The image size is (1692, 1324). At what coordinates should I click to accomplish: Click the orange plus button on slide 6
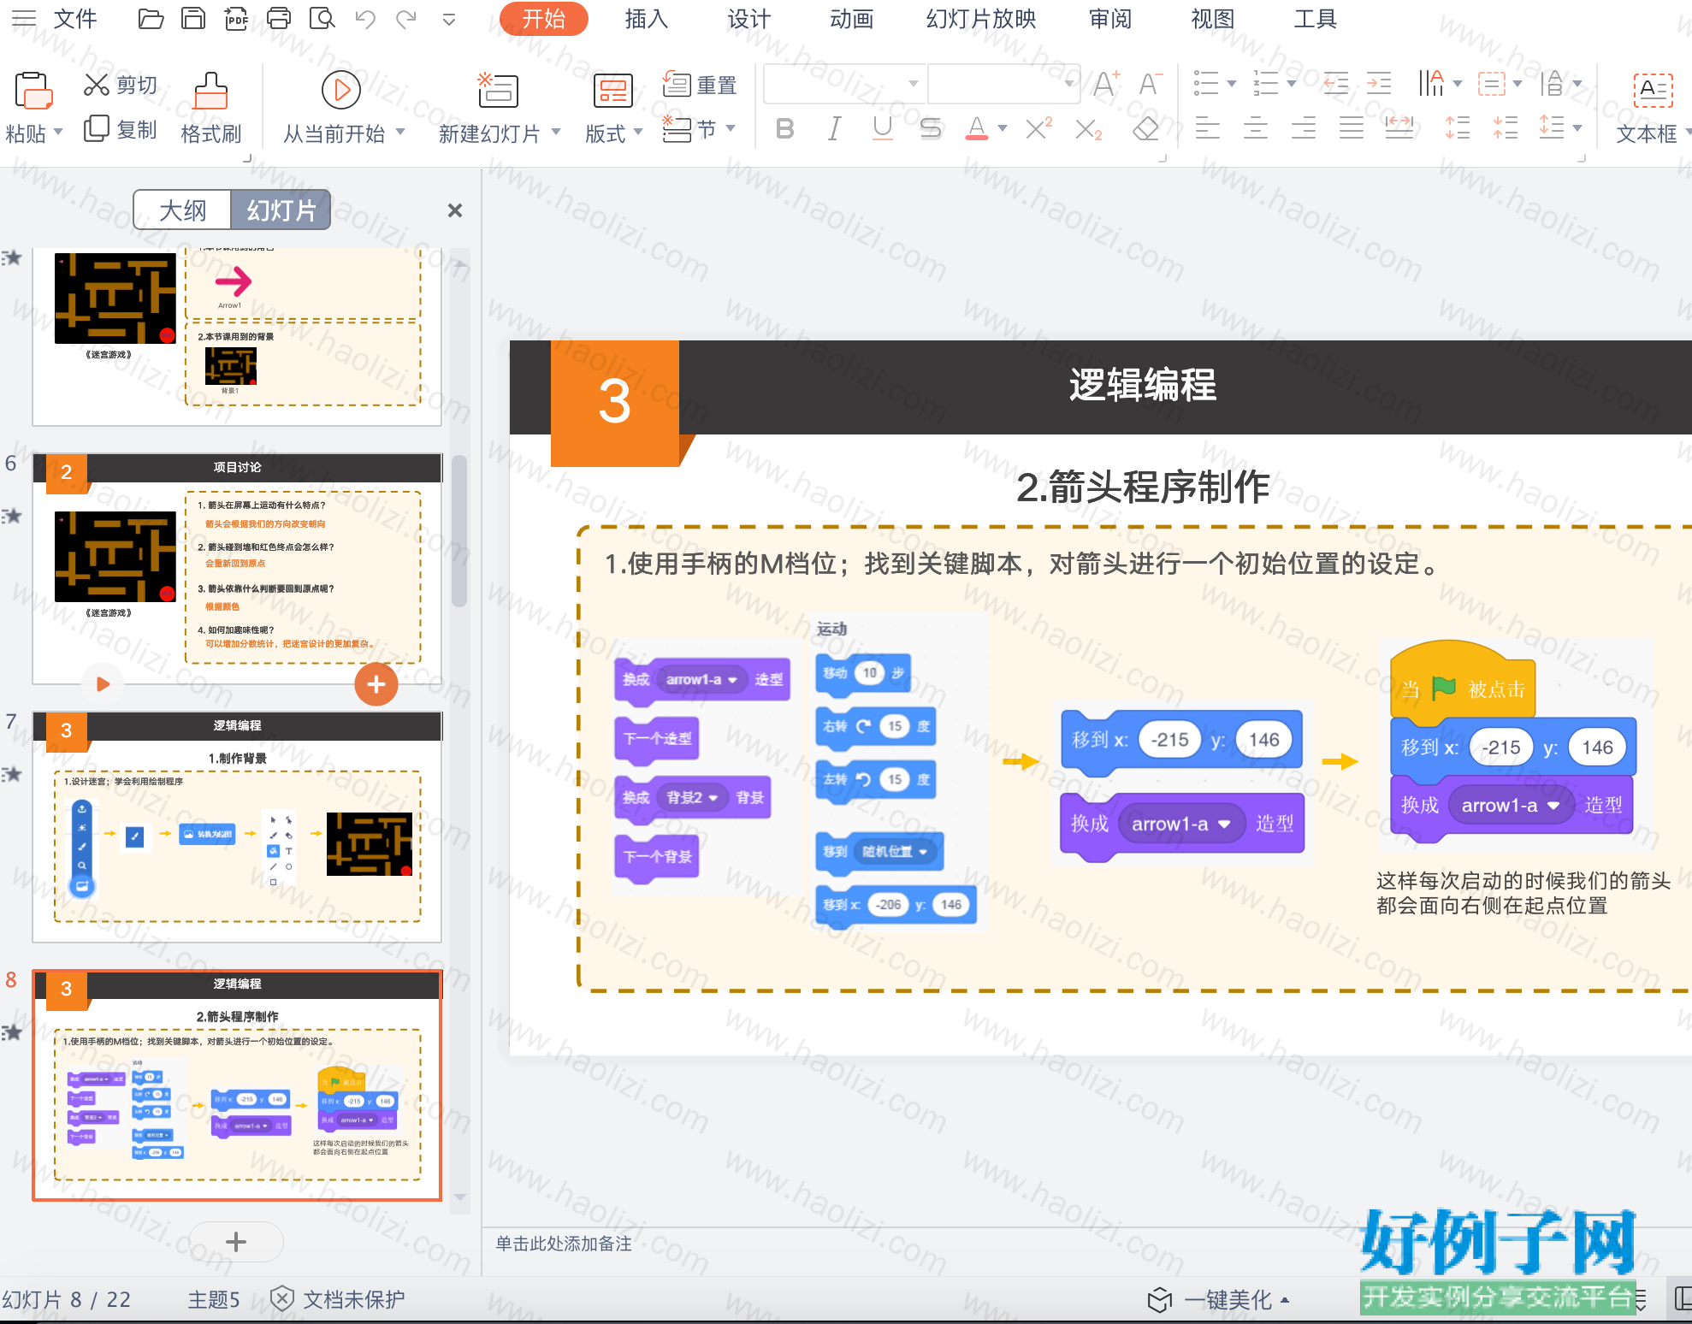[376, 684]
